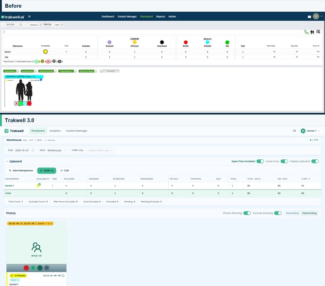Click the red circle X icon in the Before counts row

48,61
